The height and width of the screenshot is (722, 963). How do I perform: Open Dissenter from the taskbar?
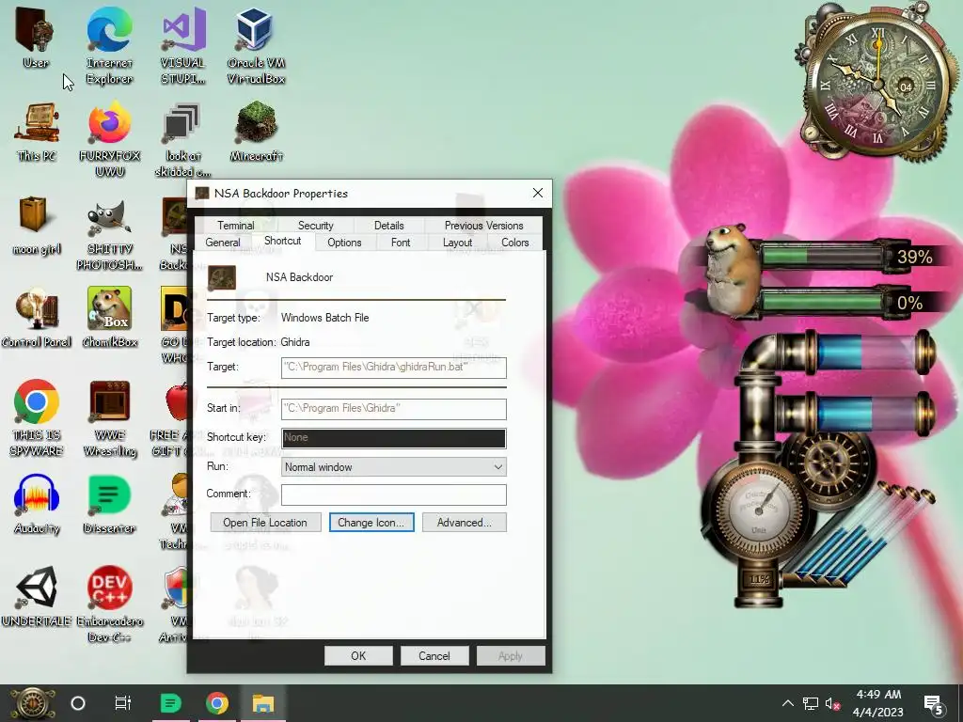pos(171,703)
